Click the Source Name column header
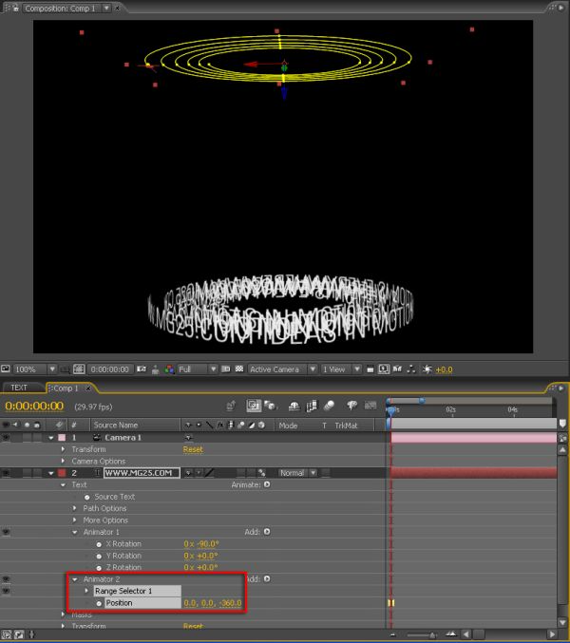570x643 pixels. pyautogui.click(x=116, y=426)
